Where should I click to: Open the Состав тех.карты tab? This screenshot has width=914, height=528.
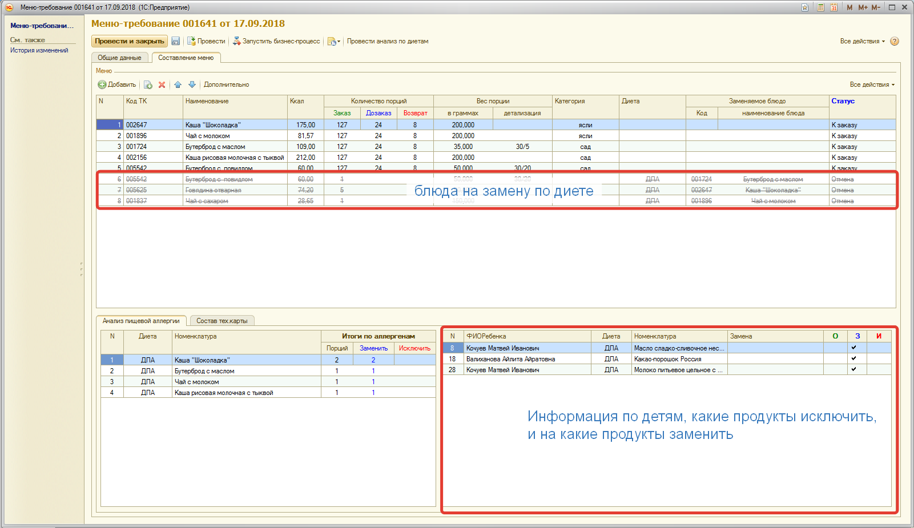(222, 321)
